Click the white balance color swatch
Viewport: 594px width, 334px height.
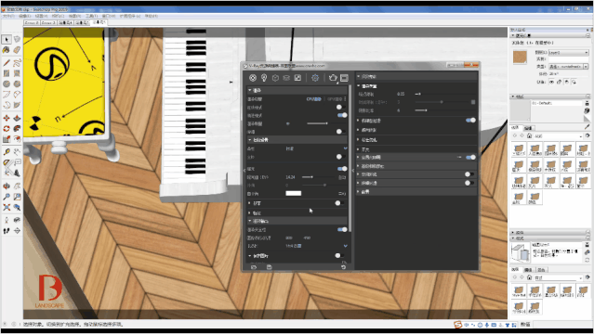click(x=293, y=193)
